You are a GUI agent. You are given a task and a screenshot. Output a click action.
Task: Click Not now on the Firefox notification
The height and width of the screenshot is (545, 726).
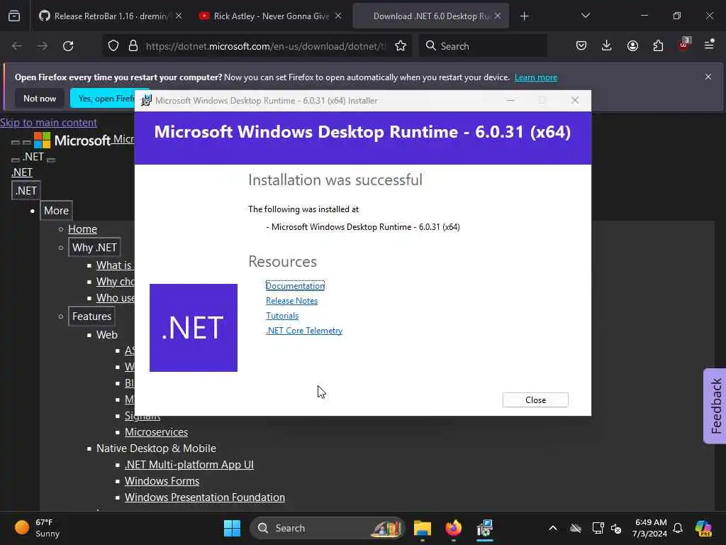40,98
